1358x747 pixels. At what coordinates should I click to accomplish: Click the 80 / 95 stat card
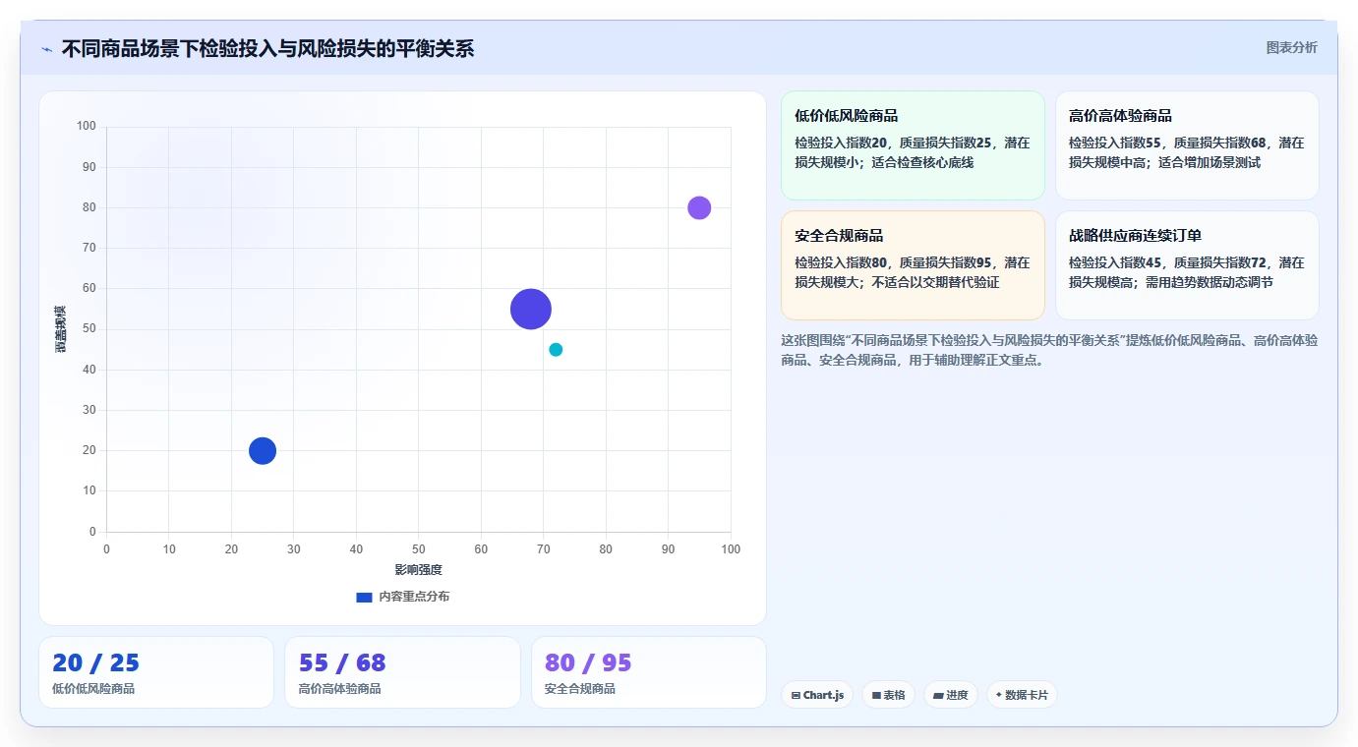click(649, 672)
